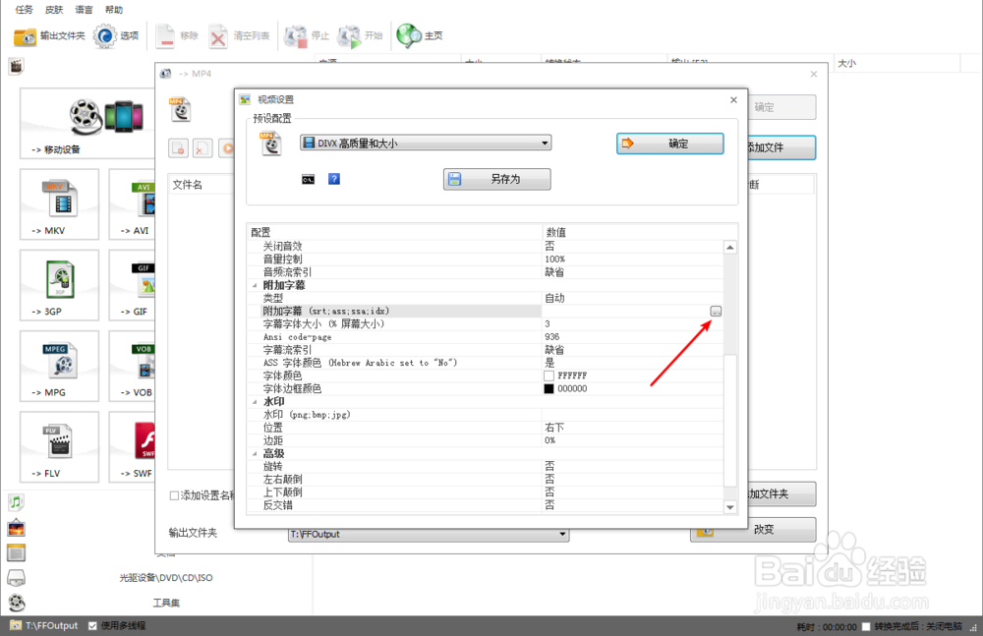
Task: Open 选项 settings in the toolbar
Action: (x=116, y=35)
